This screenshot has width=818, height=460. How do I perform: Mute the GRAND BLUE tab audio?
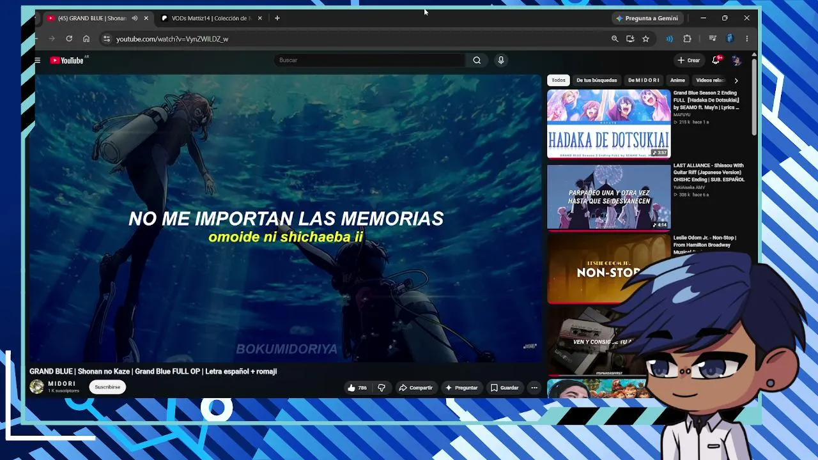[x=134, y=18]
